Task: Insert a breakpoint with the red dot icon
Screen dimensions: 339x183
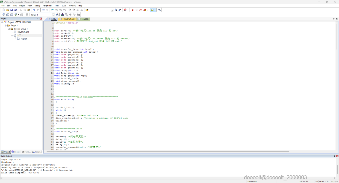Action: (x=132, y=10)
